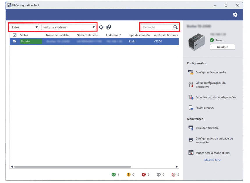Click the scrollbar right arrow in the device list
The image size is (250, 183).
177,167
